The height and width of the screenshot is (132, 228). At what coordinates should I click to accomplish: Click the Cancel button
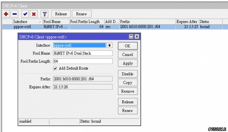[128, 54]
